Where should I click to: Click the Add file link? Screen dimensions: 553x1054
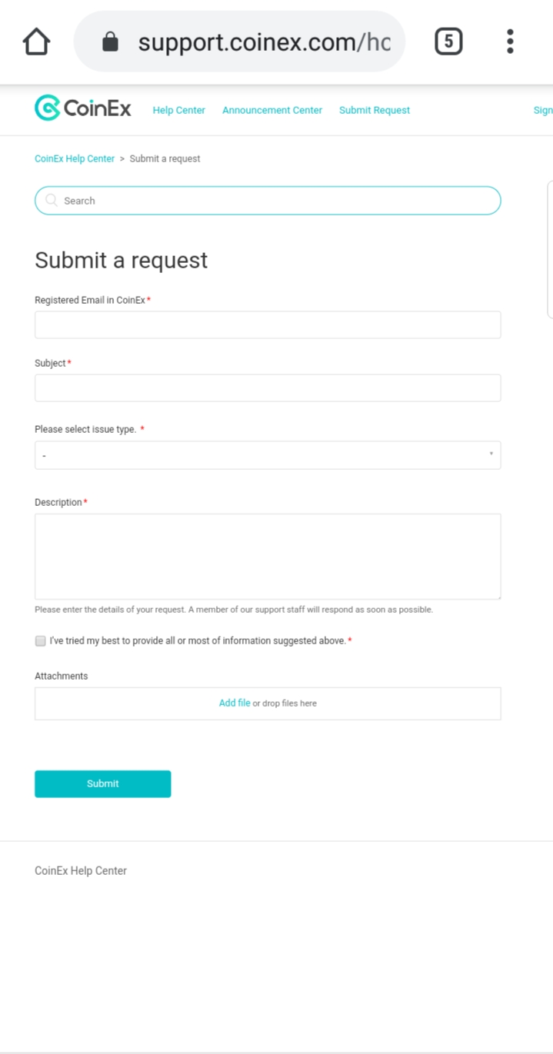point(235,703)
